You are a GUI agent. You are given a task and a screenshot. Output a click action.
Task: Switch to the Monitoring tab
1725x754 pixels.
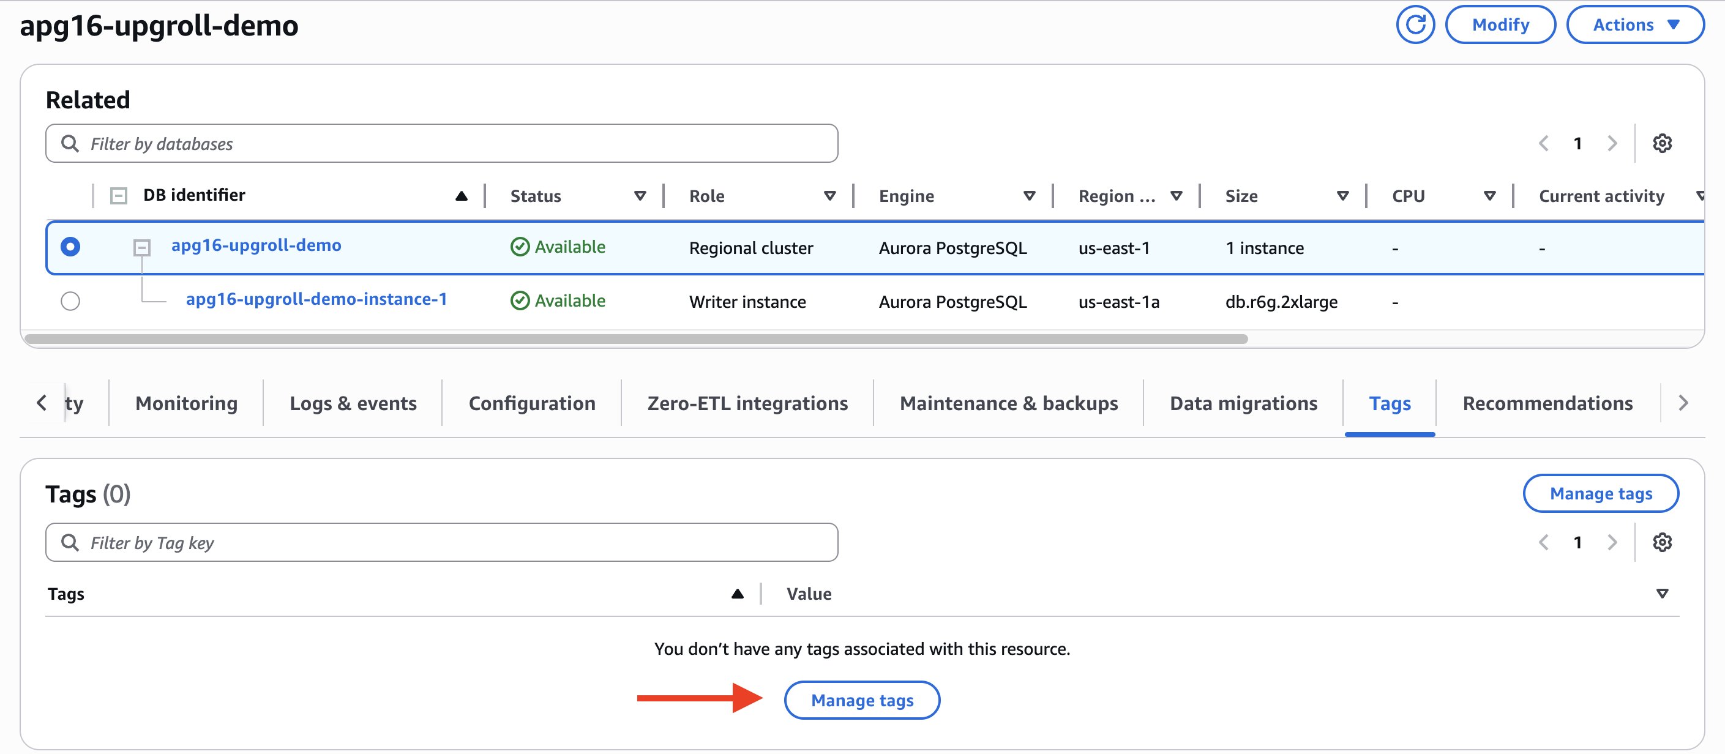coord(186,403)
